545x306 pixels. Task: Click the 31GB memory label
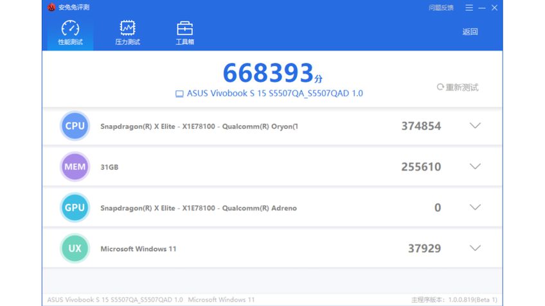109,167
